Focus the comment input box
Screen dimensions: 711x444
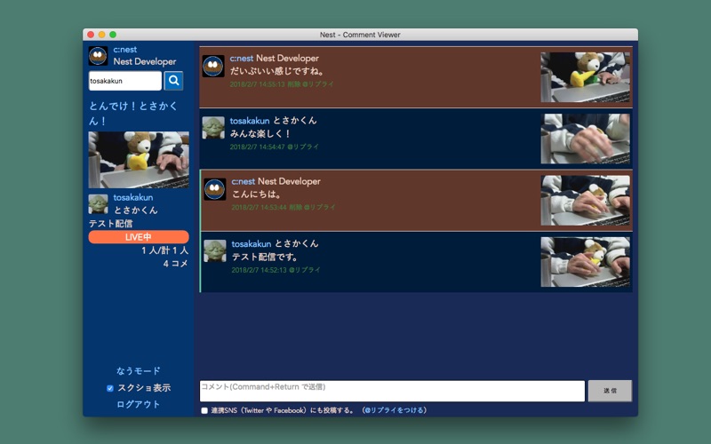392,391
